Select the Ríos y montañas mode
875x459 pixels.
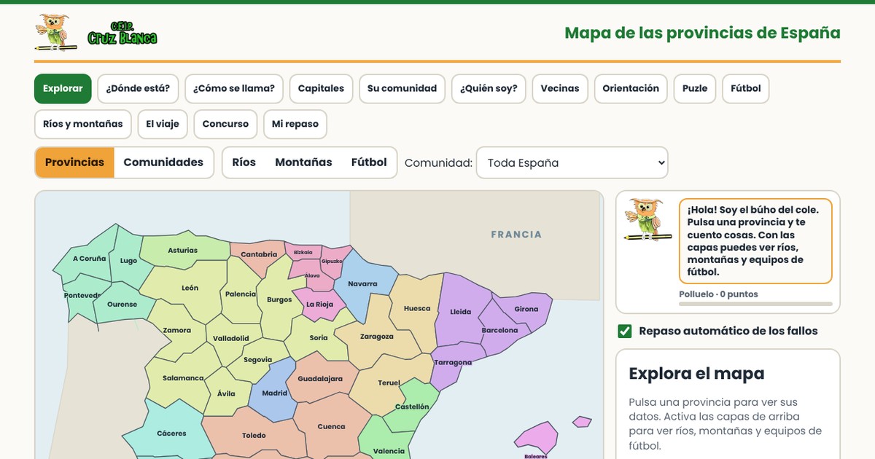tap(83, 124)
